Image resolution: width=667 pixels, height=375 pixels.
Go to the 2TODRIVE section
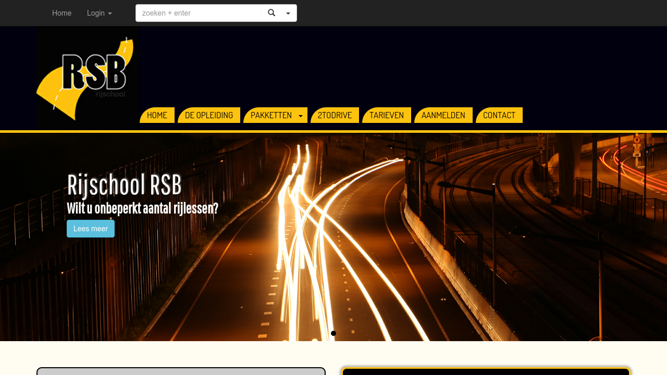(335, 115)
